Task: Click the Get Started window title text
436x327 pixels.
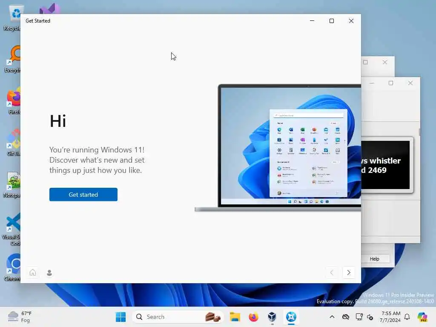Action: pyautogui.click(x=38, y=21)
